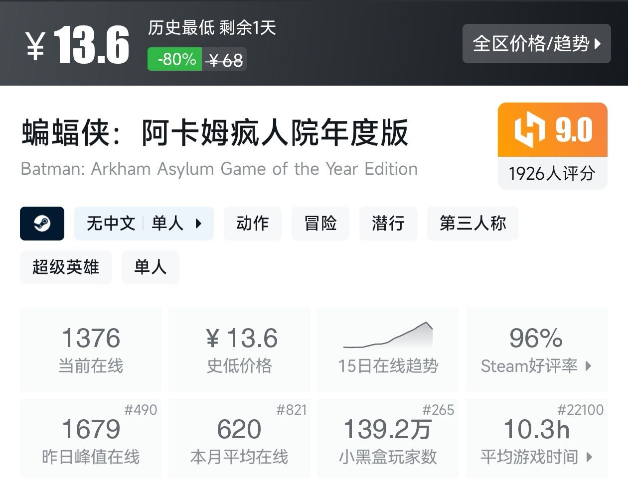Image resolution: width=628 pixels, height=478 pixels.
Task: Click the 史低价格 stat card
Action: pyautogui.click(x=239, y=349)
